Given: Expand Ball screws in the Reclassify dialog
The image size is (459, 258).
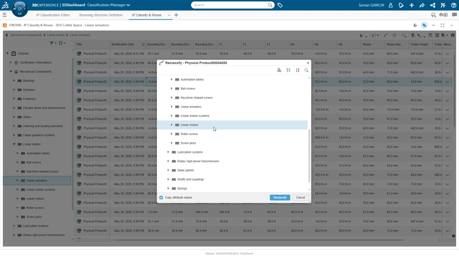Looking at the screenshot, I should (172, 89).
